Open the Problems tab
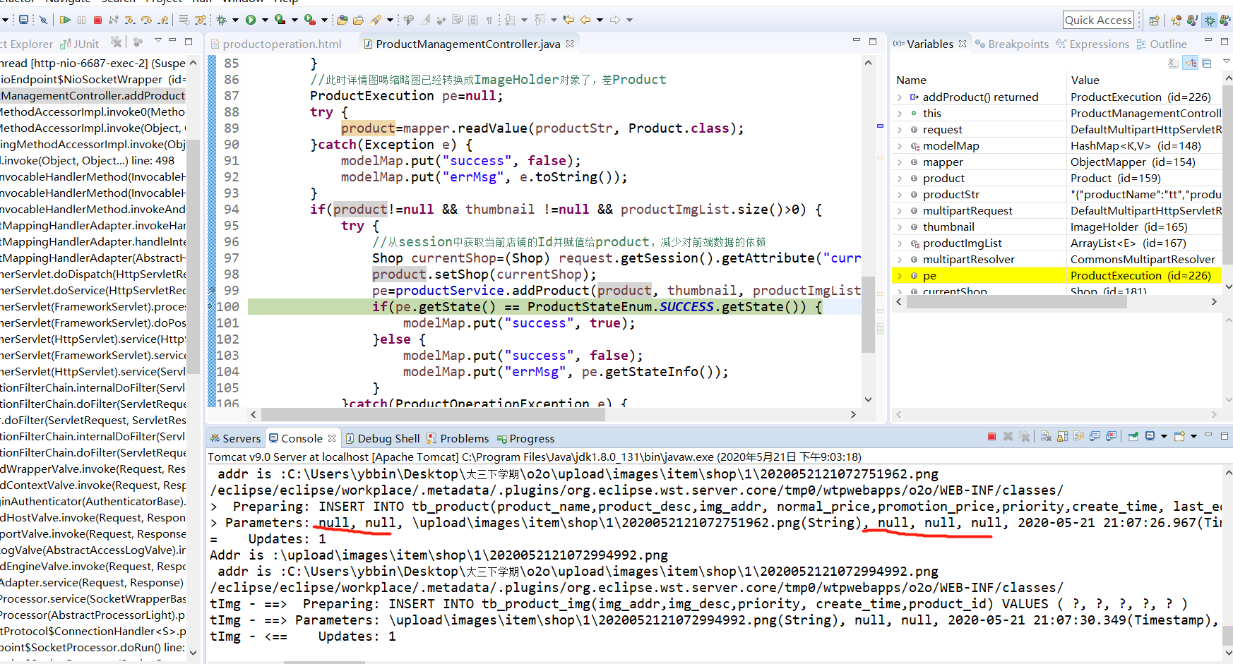 tap(458, 438)
